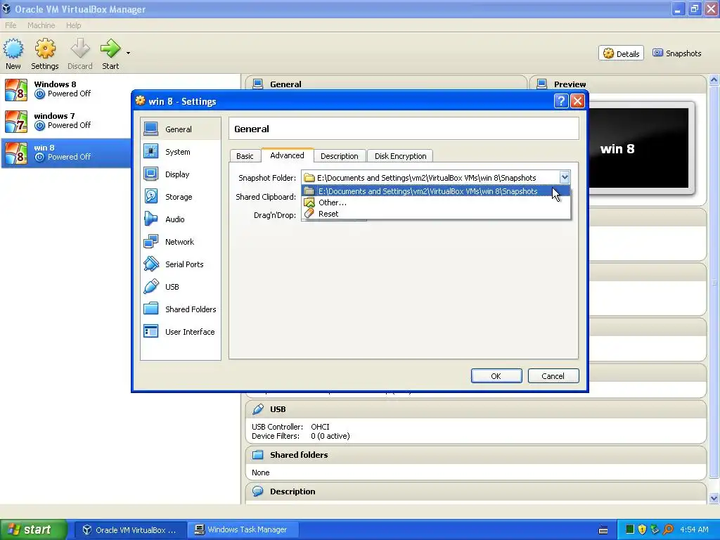Viewport: 720px width, 540px height.
Task: Switch to the Disk Encryption tab
Action: coord(400,156)
